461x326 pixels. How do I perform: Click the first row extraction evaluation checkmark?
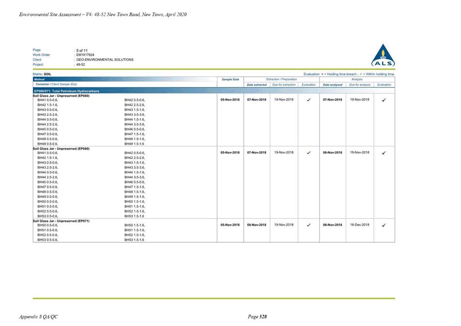pos(309,100)
